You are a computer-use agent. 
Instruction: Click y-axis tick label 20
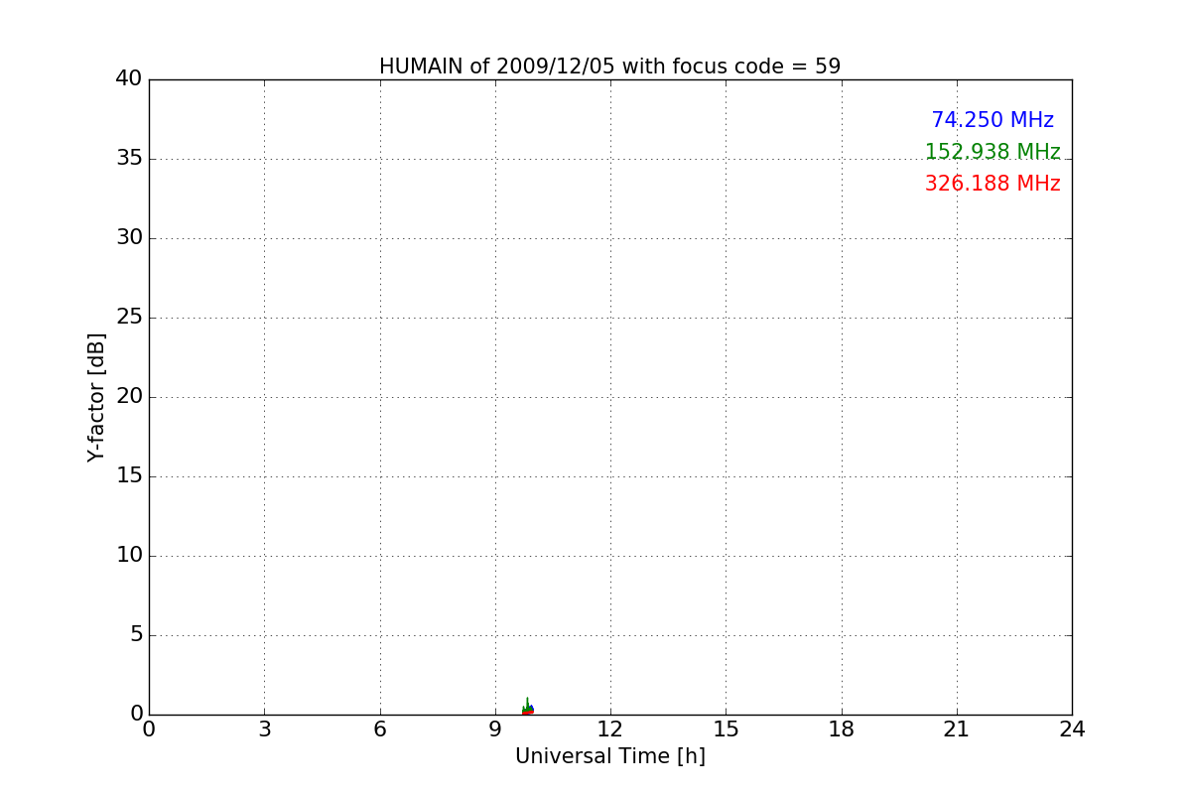click(129, 396)
